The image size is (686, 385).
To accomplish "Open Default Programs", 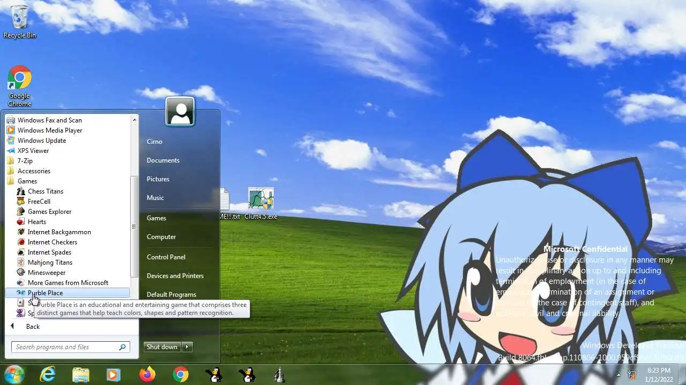I will (x=171, y=295).
